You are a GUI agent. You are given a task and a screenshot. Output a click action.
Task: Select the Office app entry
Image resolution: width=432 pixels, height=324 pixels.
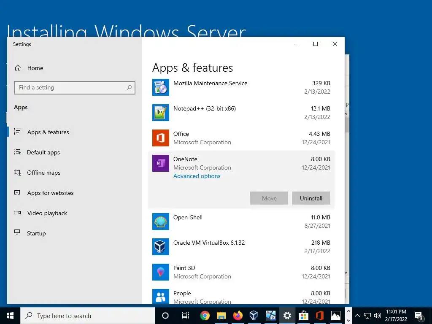[241, 138]
